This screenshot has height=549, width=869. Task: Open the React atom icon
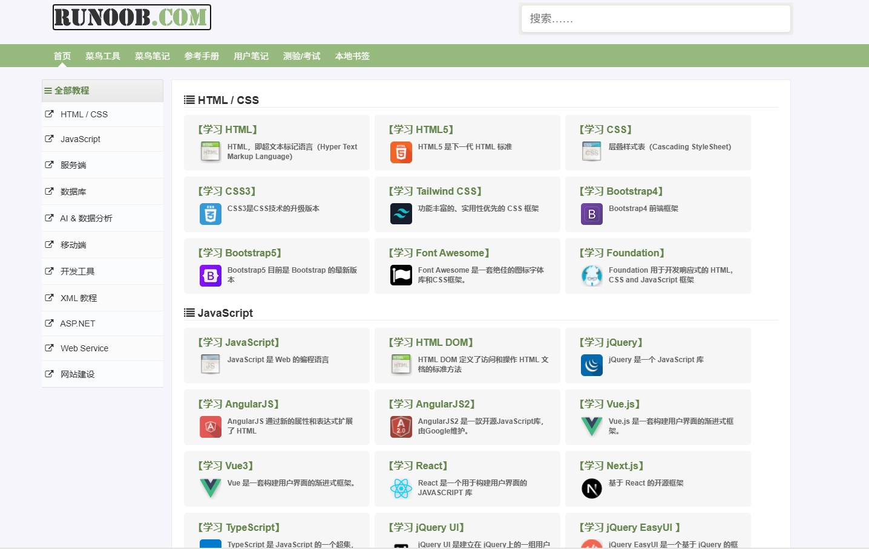pos(401,489)
